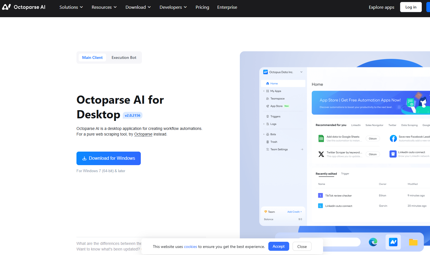The width and height of the screenshot is (430, 255).
Task: Go to the Pricing page
Action: (x=202, y=7)
